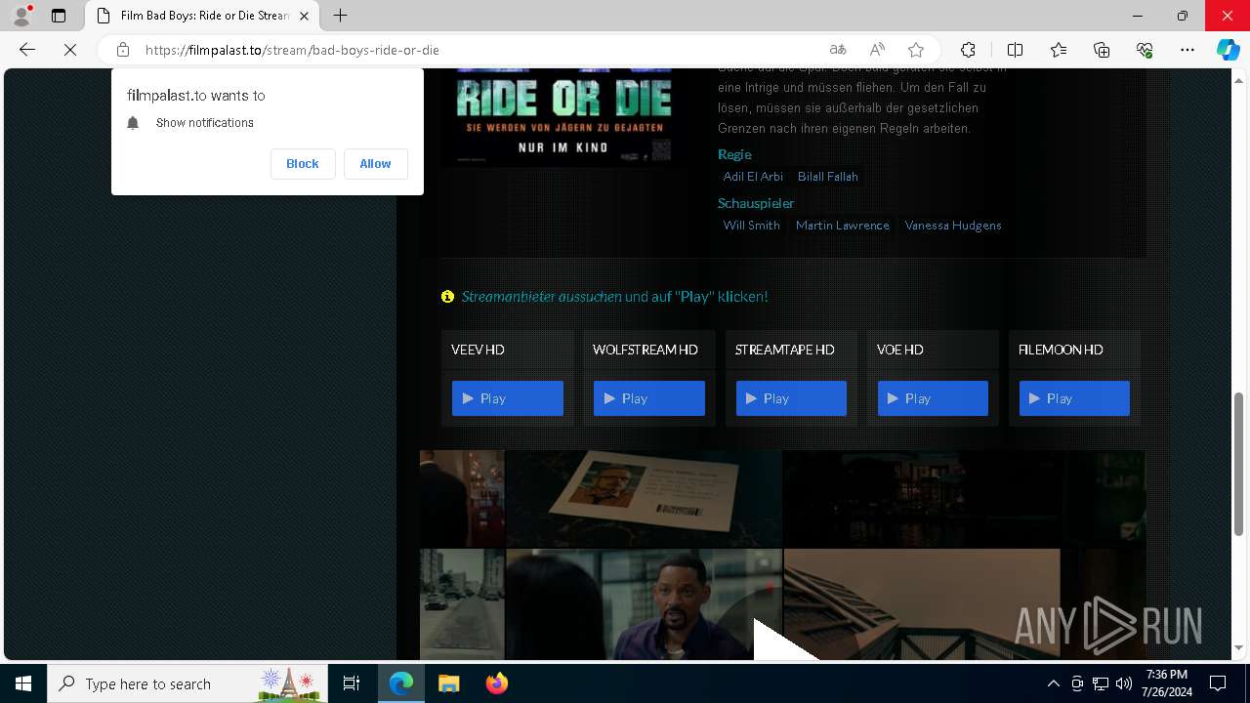Activate the read aloud icon
The width and height of the screenshot is (1250, 703).
[877, 50]
